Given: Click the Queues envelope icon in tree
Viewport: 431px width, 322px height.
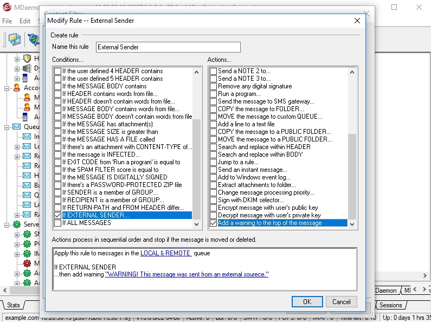Looking at the screenshot, I should pos(17,127).
